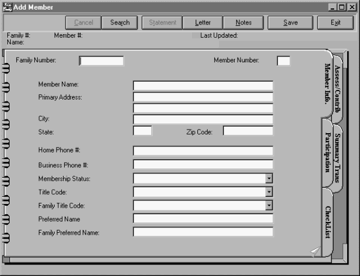Click the page-turn arrow icon at notebook corner
This screenshot has width=360, height=276.
tap(315, 251)
